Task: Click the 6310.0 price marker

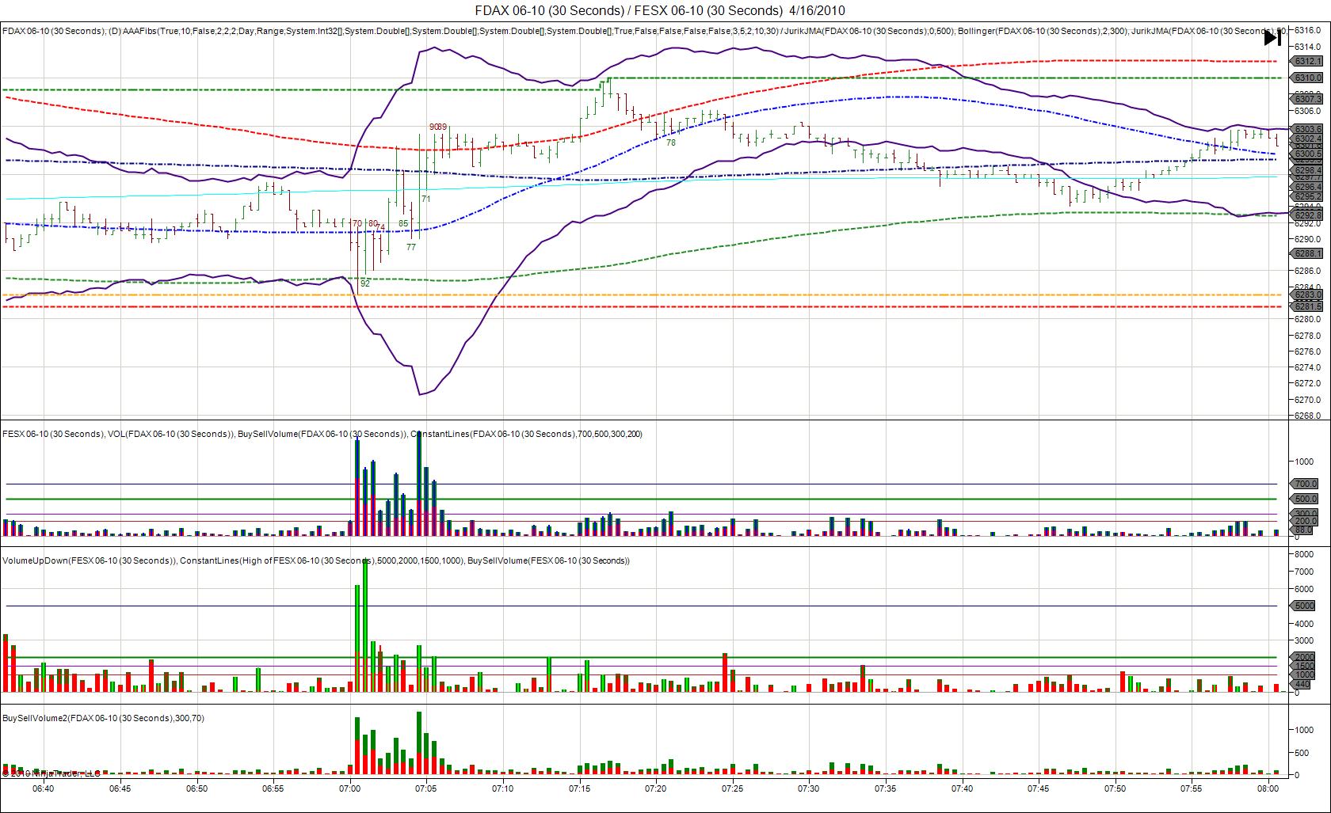Action: click(x=1307, y=78)
